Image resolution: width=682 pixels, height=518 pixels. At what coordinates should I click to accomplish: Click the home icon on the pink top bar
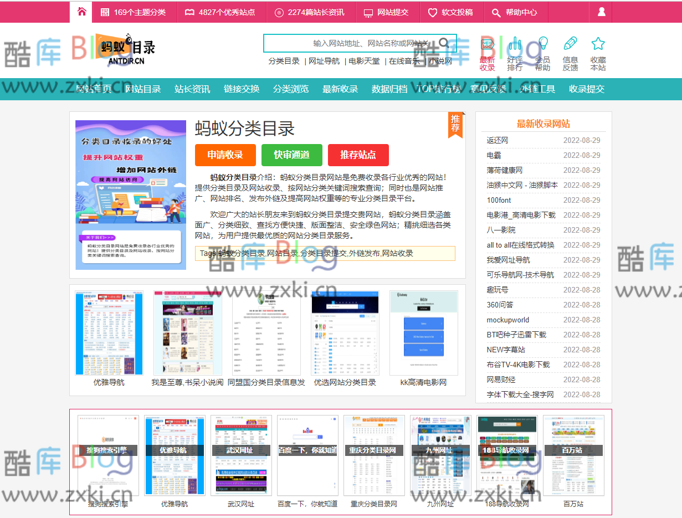[81, 12]
